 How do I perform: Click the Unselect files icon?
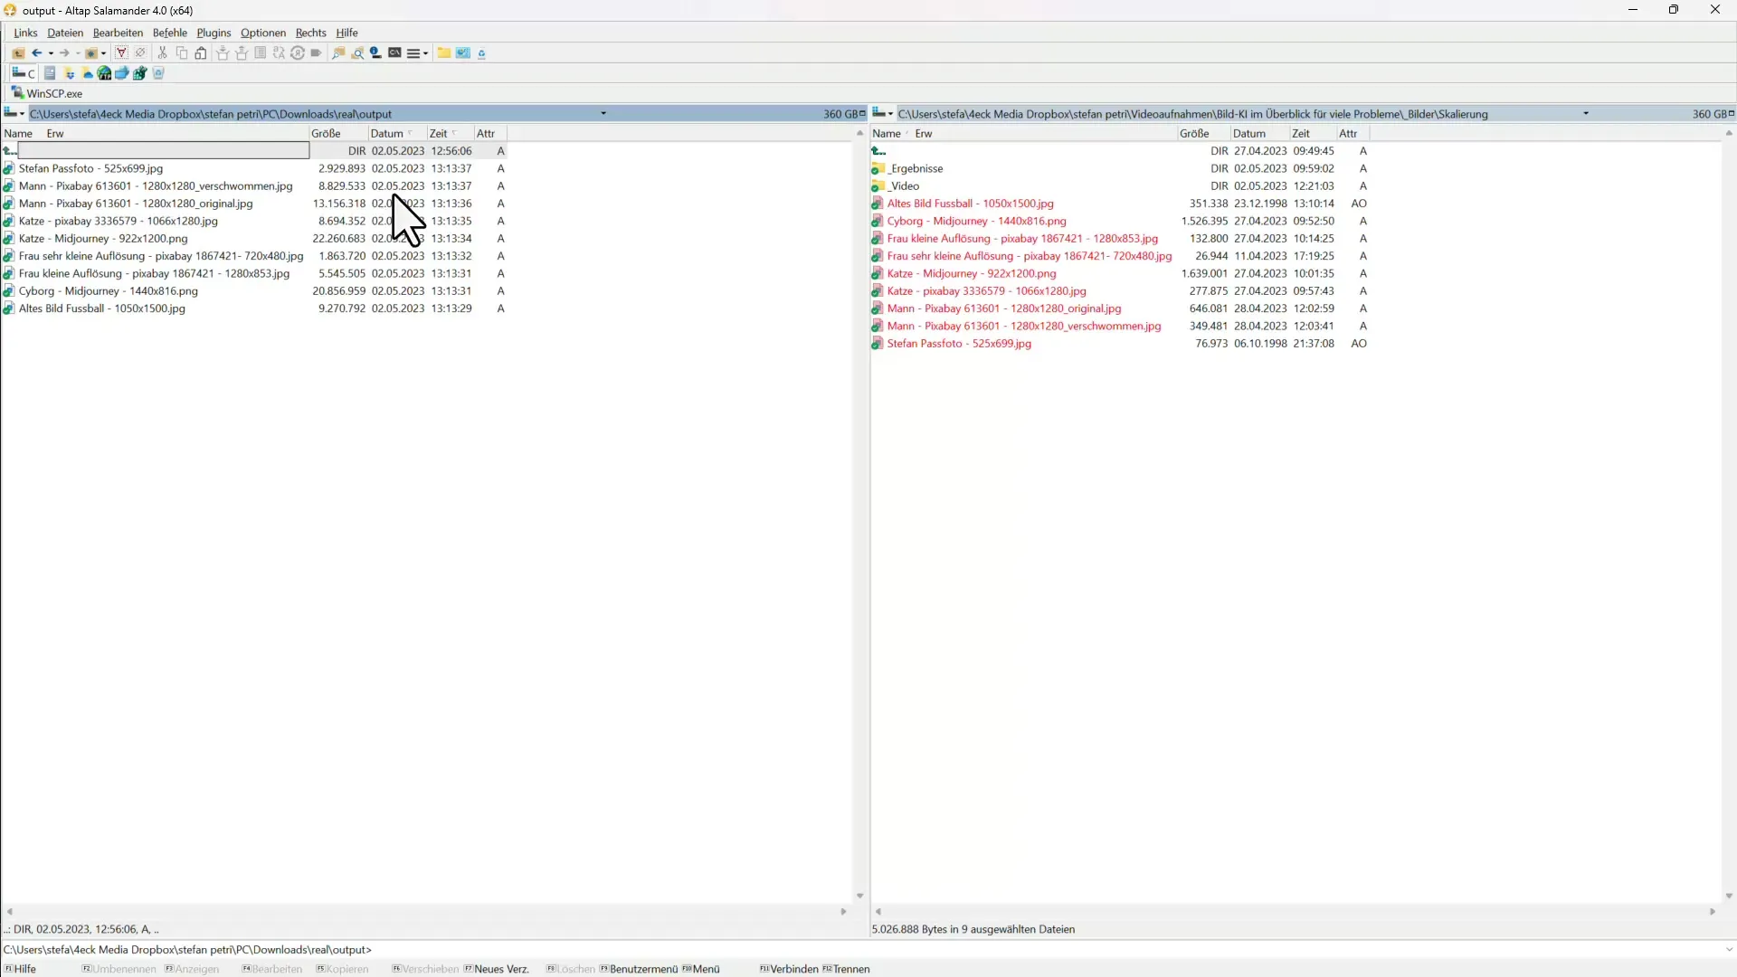[x=140, y=53]
